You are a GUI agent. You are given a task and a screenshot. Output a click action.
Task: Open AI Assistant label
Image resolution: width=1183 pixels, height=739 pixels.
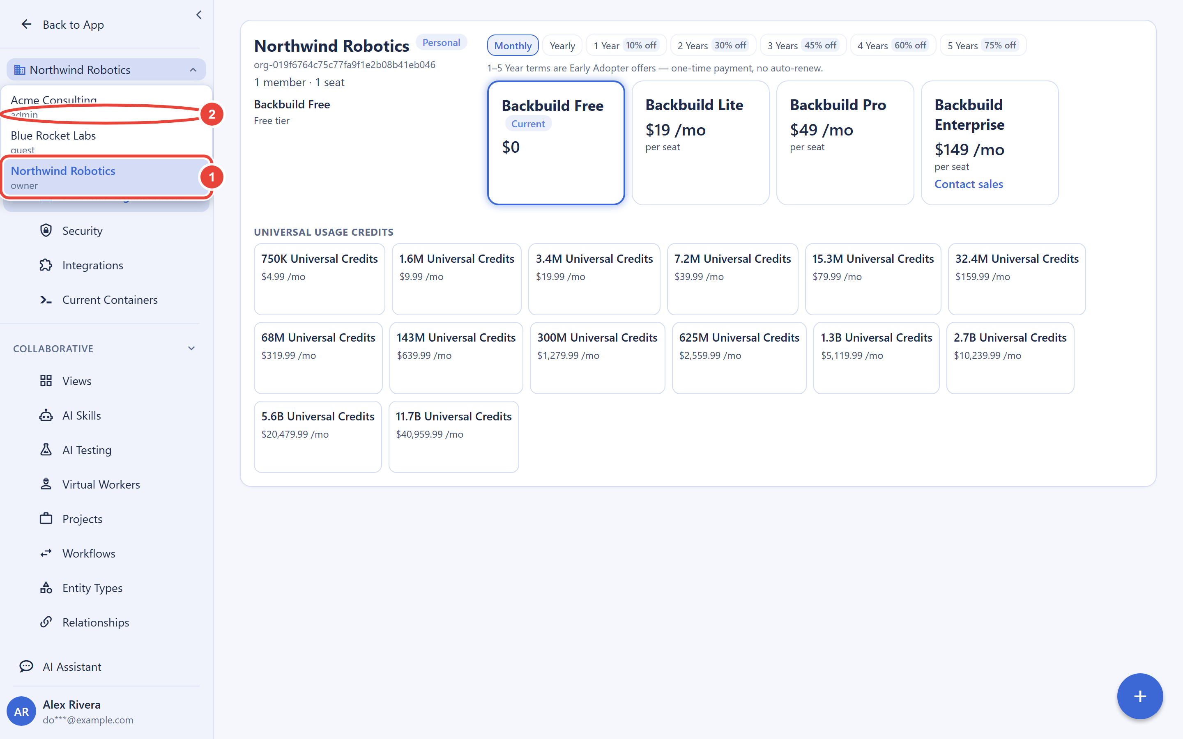(x=72, y=666)
